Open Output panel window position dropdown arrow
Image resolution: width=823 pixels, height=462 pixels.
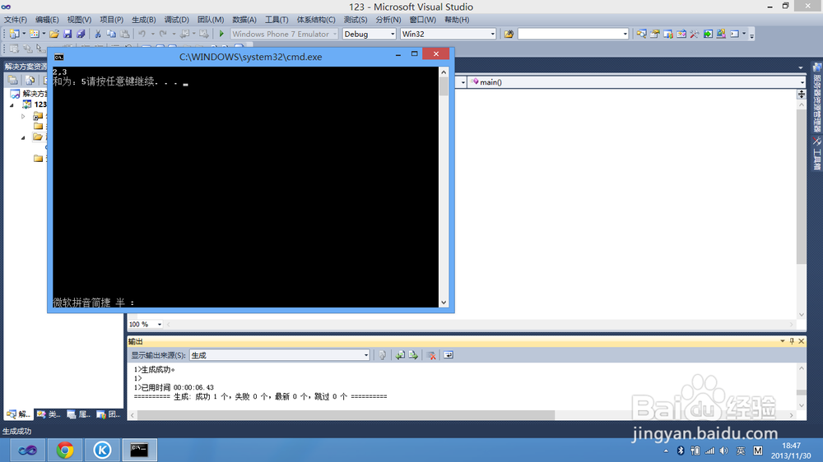[x=782, y=341]
